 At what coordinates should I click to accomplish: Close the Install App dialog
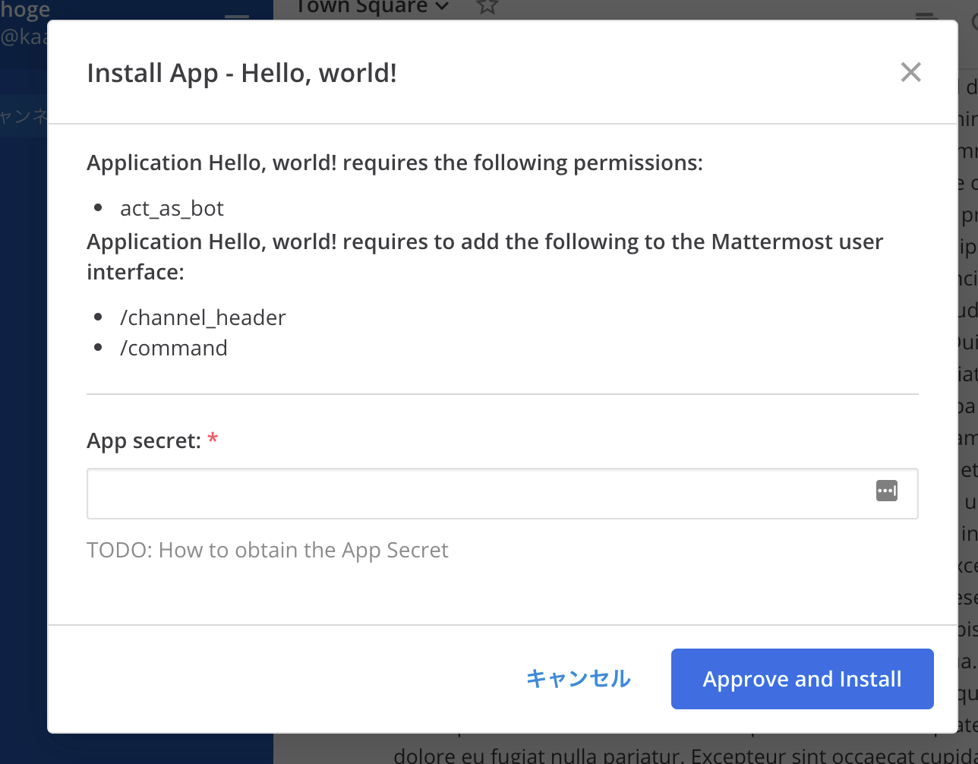tap(910, 72)
